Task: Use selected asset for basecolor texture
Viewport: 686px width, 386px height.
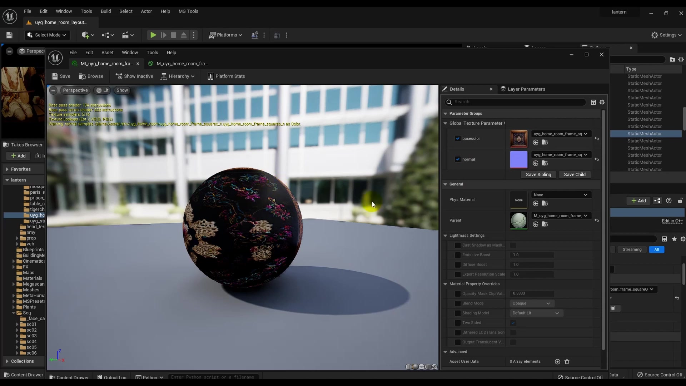Action: click(x=536, y=143)
